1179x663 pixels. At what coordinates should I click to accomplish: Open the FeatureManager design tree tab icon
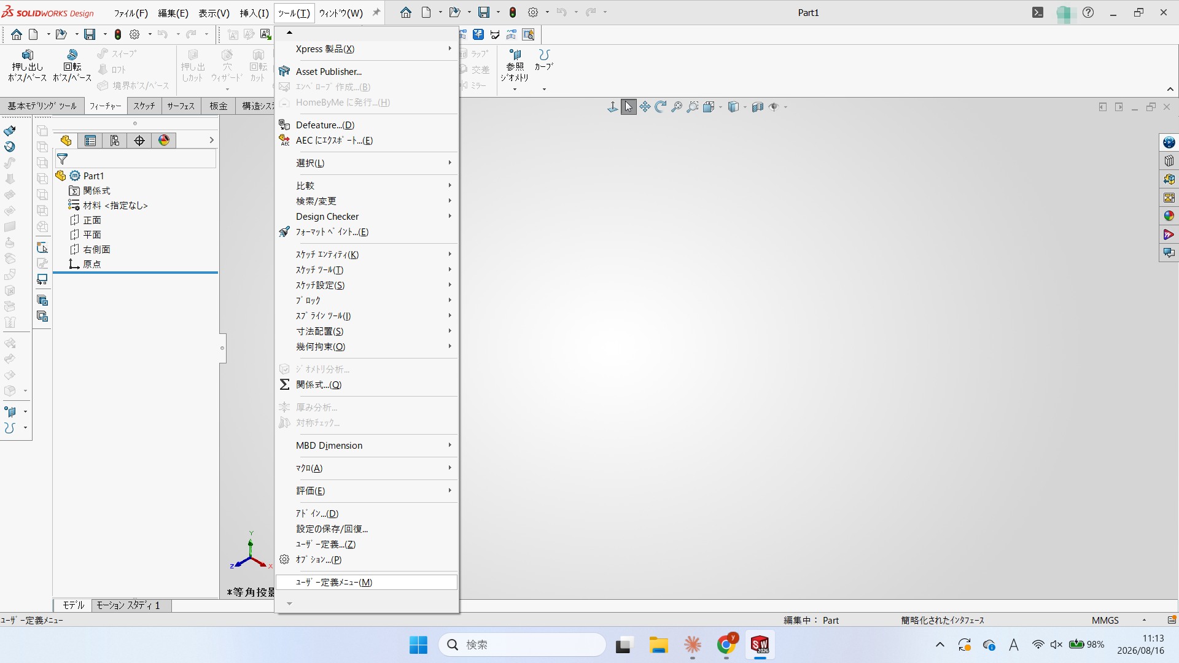66,141
